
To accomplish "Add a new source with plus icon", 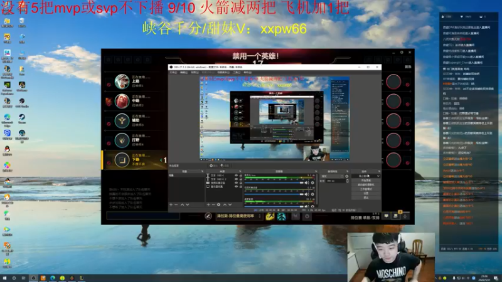I will point(208,205).
